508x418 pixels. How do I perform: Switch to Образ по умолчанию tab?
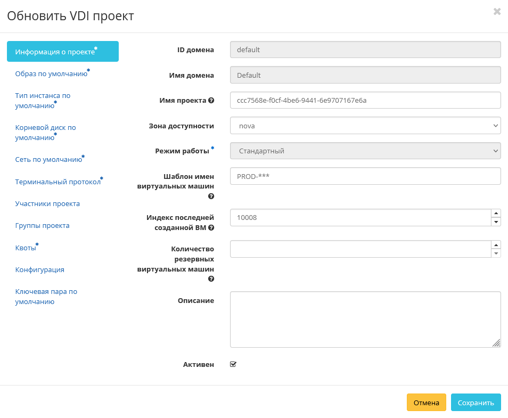51,74
